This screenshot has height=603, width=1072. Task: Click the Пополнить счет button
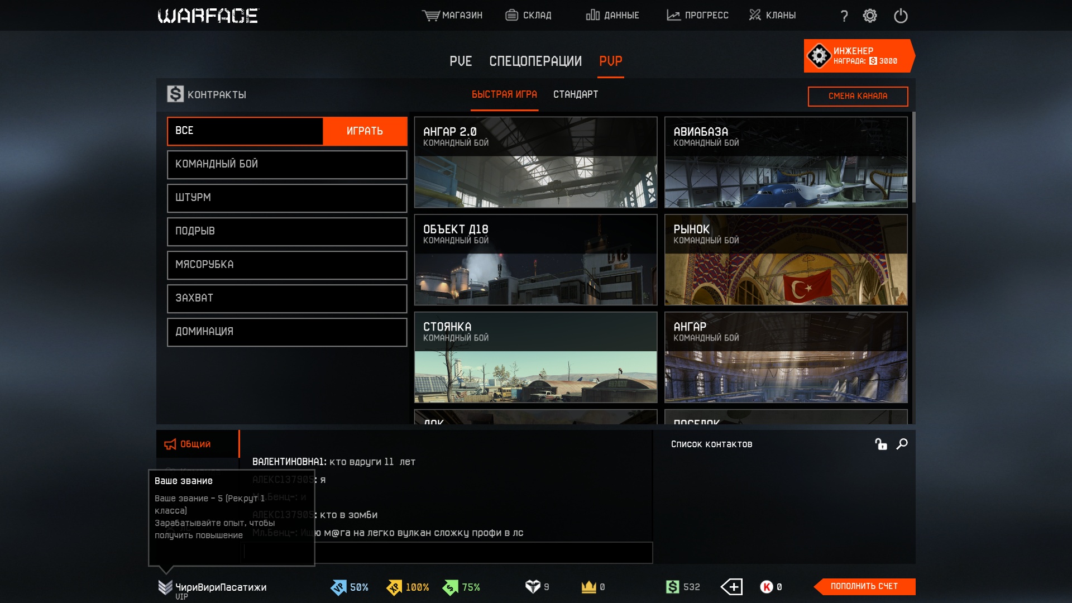click(x=864, y=586)
